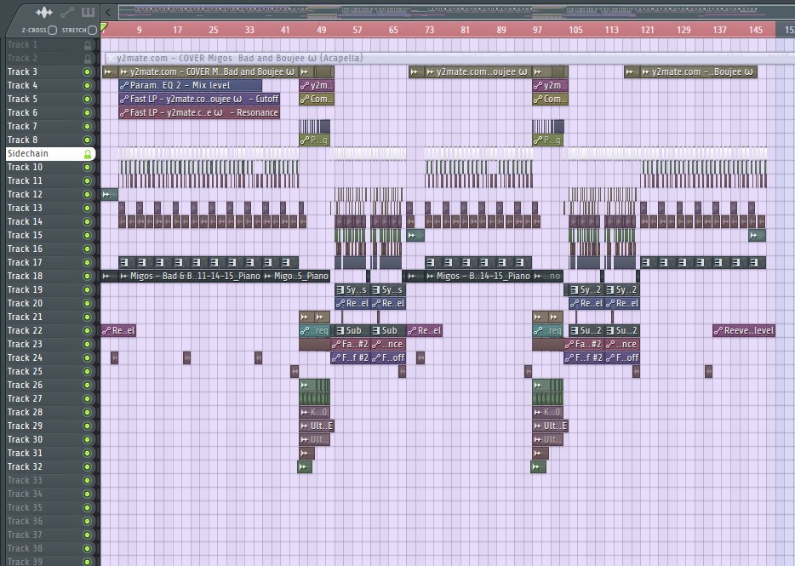
Task: Enable the STRETCH option
Action: click(x=92, y=30)
